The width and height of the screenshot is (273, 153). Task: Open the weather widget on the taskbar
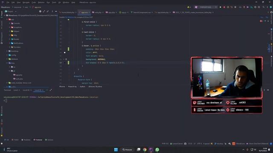(11, 150)
